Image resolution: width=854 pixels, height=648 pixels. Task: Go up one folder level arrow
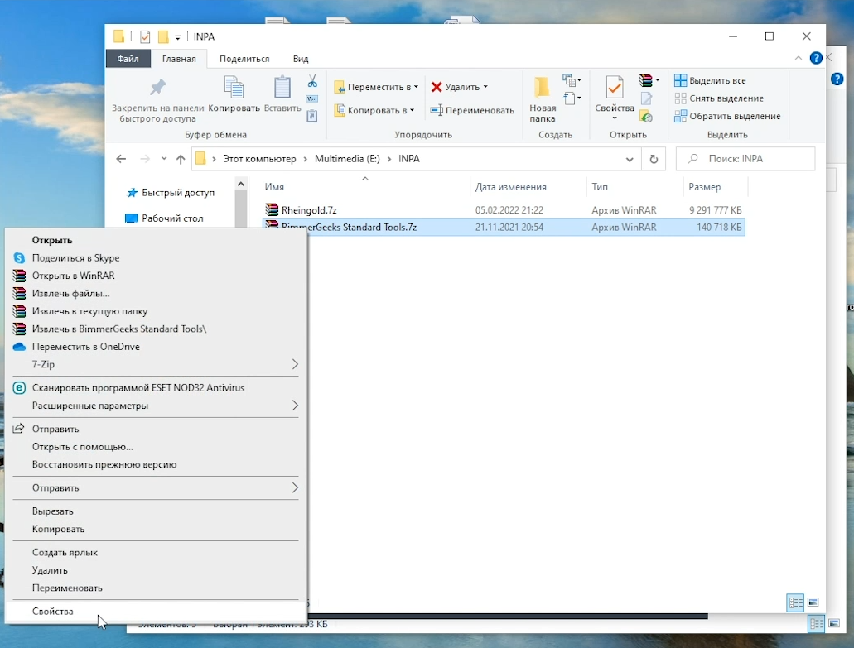pos(181,159)
